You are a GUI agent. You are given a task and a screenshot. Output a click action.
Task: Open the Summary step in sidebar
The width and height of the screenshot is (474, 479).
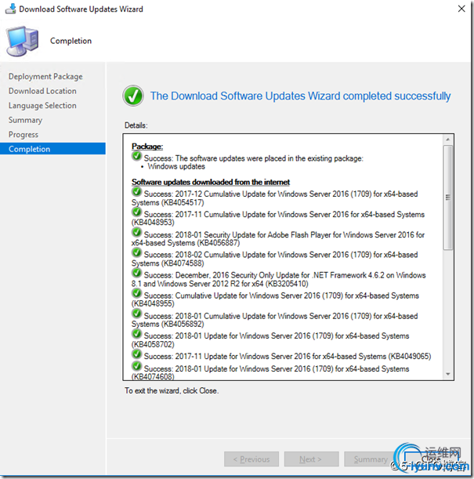click(25, 120)
